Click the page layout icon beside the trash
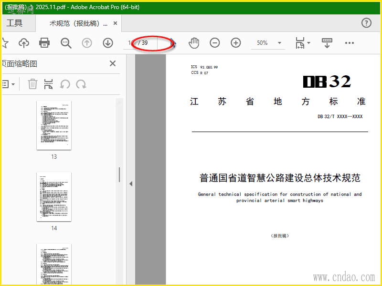This screenshot has height=286, width=382. tap(49, 84)
